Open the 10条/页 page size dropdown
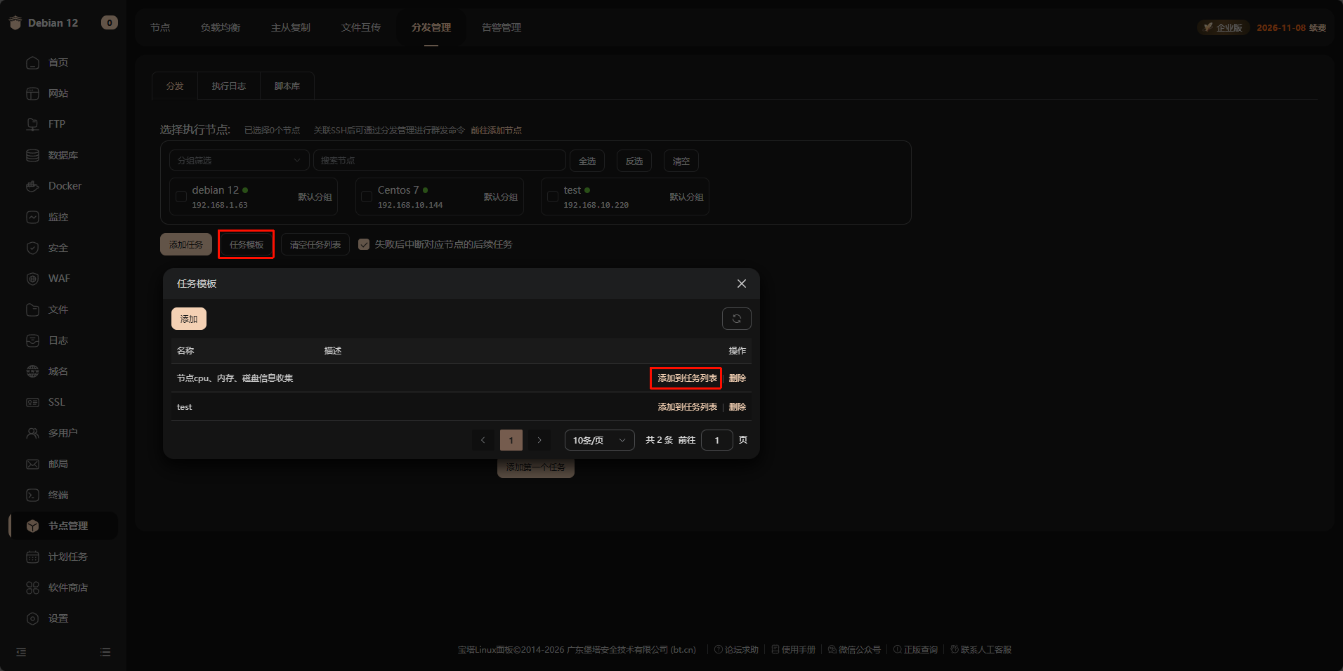Image resolution: width=1343 pixels, height=671 pixels. click(599, 440)
